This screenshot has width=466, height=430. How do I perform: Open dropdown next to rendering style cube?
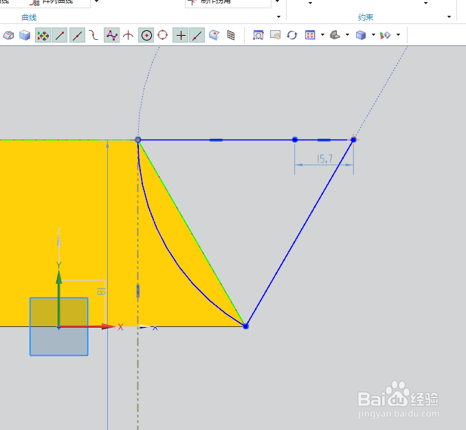pos(374,35)
